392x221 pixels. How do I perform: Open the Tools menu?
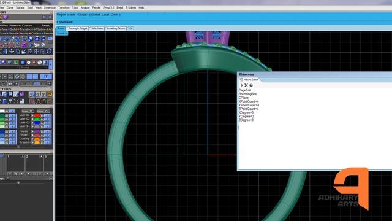click(75, 8)
